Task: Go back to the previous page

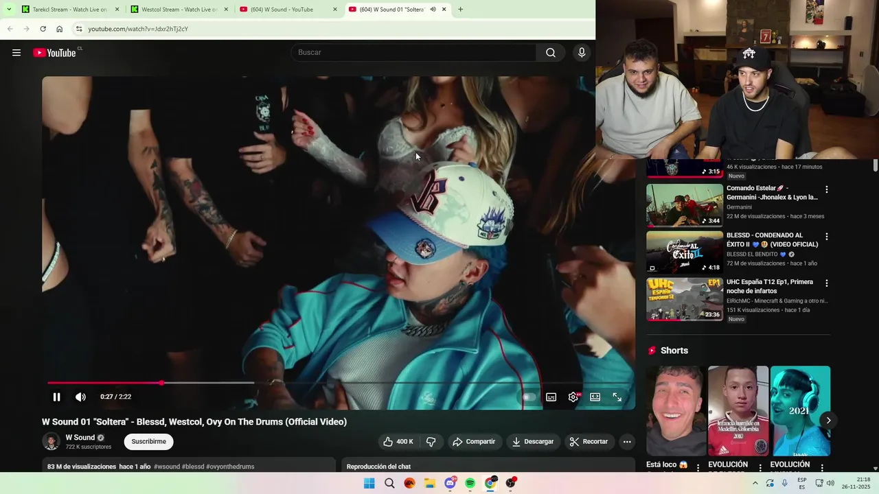Action: click(x=10, y=29)
